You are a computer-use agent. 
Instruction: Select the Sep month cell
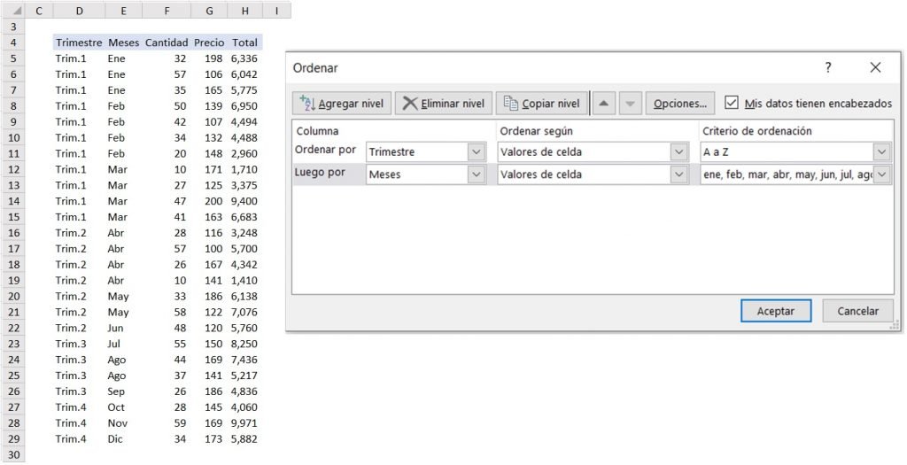coord(124,391)
